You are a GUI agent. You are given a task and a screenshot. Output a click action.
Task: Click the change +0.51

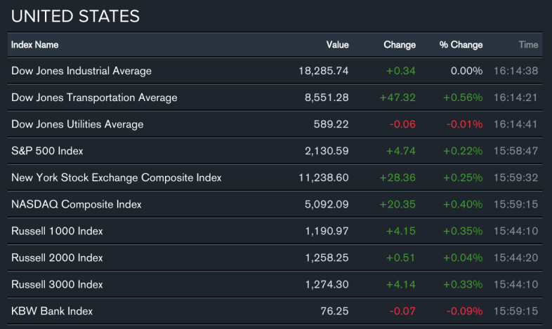(x=400, y=258)
